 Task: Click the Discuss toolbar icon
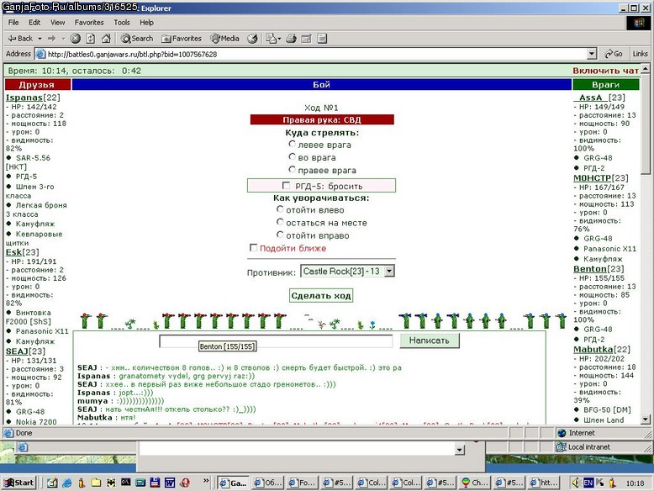coord(322,39)
